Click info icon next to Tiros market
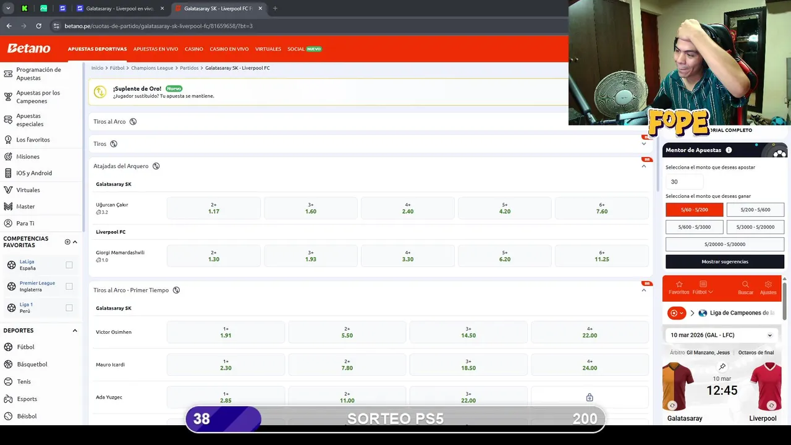791x445 pixels. click(114, 144)
